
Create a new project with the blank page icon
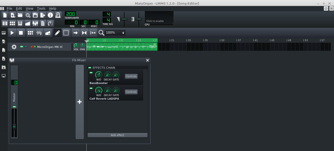(x=5, y=15)
